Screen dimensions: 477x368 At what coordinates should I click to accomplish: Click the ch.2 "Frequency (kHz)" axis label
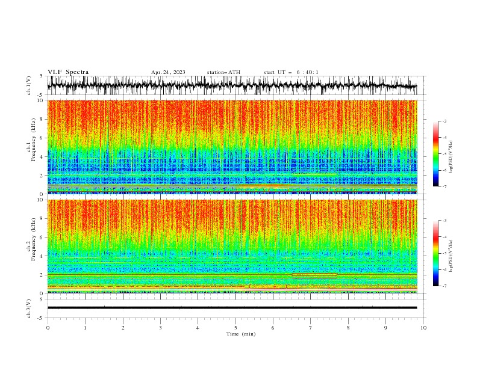pos(34,239)
